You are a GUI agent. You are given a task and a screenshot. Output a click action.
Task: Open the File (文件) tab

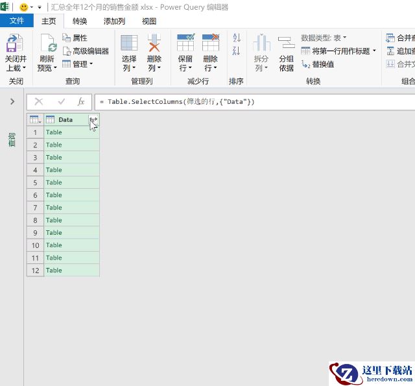(x=17, y=21)
